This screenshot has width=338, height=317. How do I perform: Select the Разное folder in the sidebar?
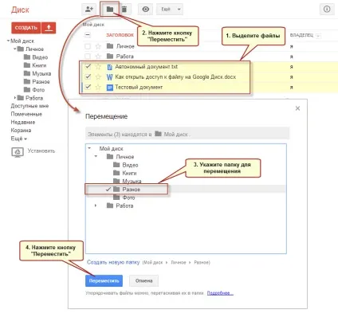37,81
